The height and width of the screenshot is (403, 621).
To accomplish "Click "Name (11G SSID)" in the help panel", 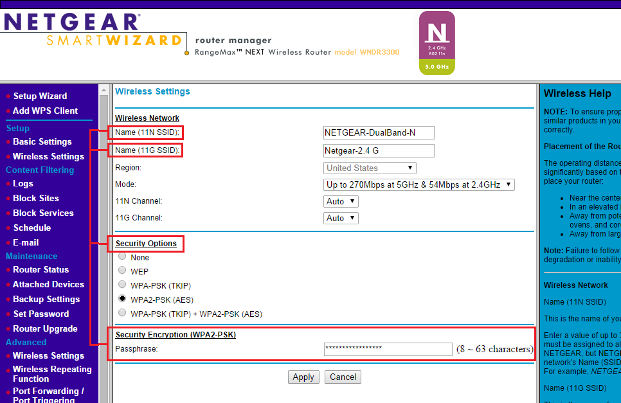I will pyautogui.click(x=575, y=388).
